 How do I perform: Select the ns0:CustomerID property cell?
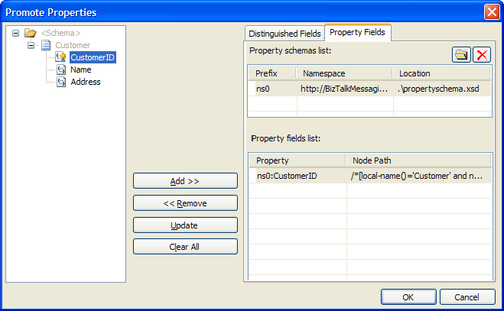tap(298, 176)
